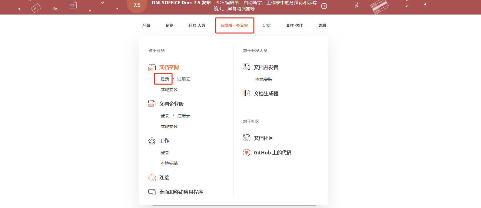
Task: Open the 获取唯一办公室 menu
Action: [x=234, y=25]
